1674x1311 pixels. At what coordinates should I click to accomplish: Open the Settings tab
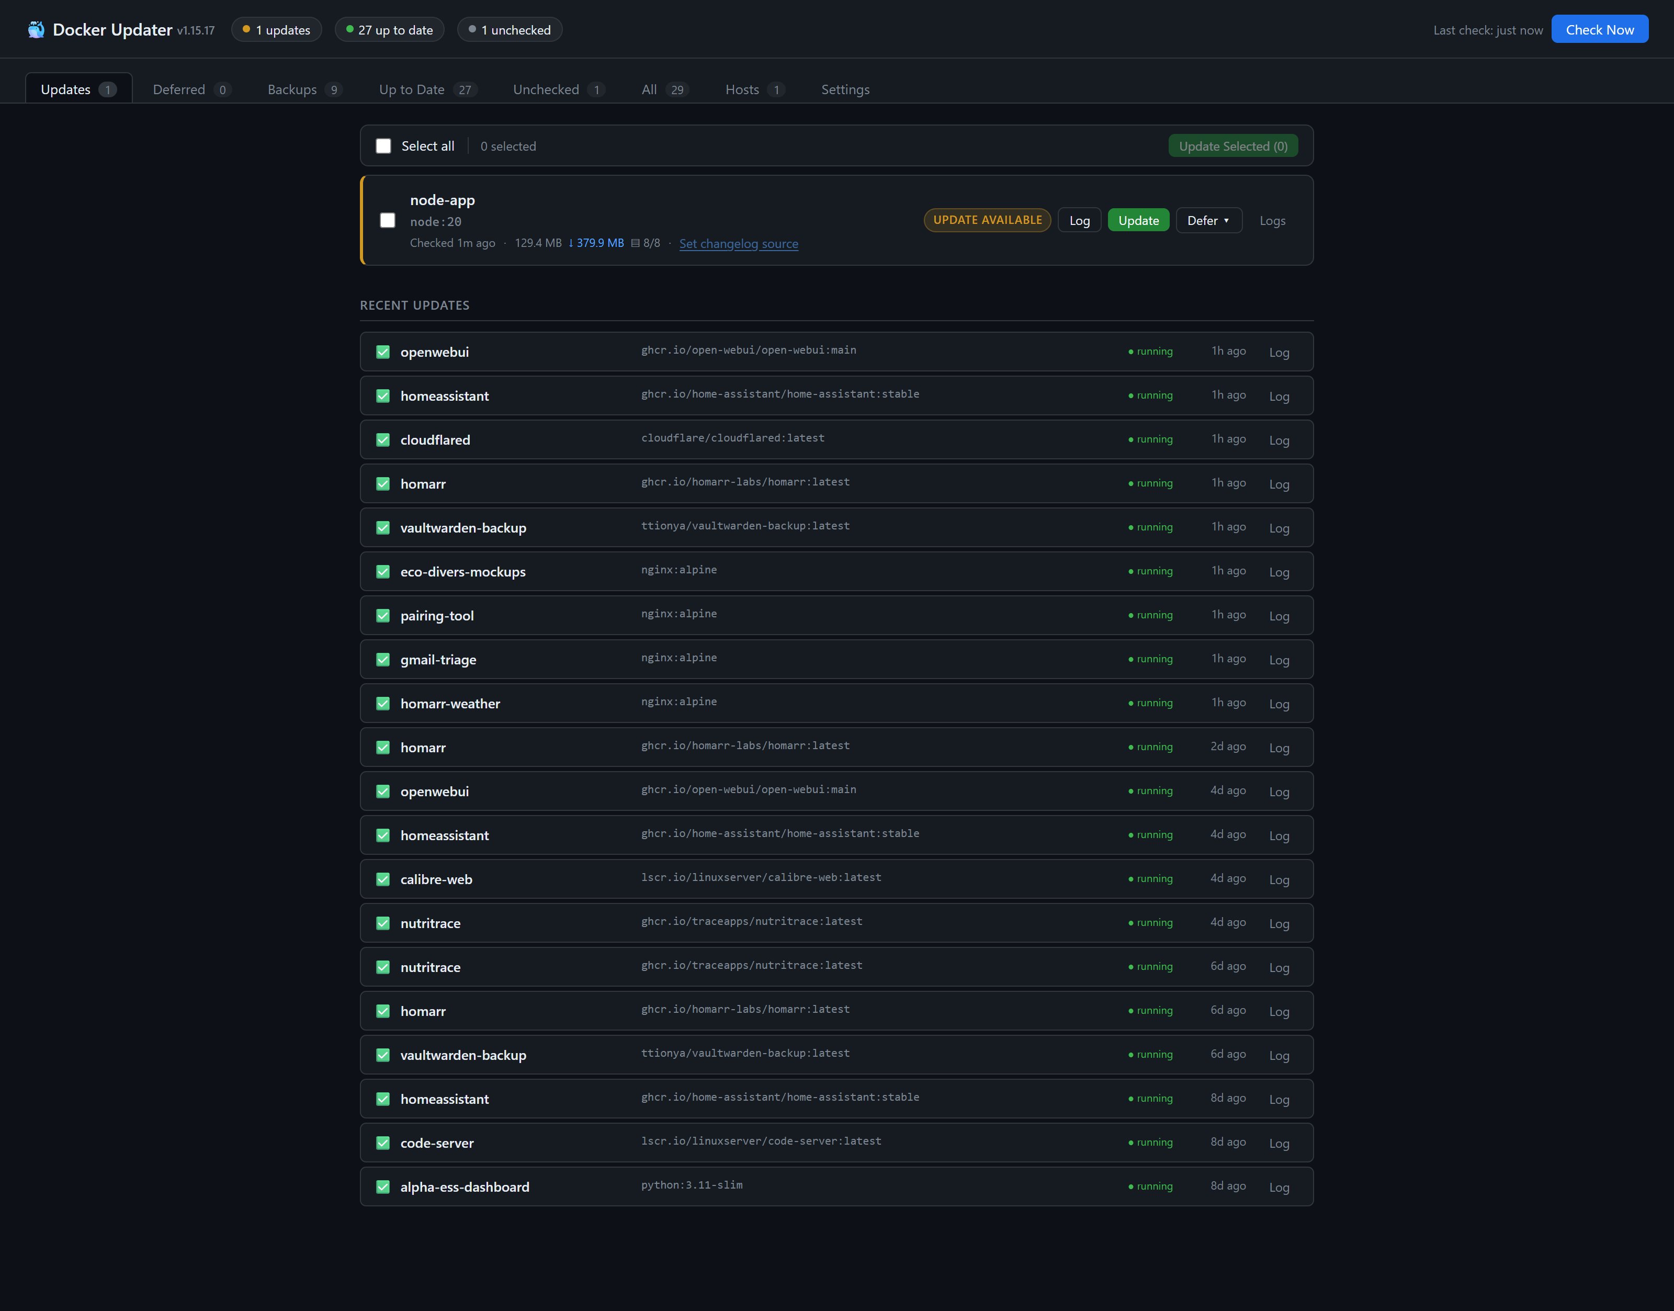845,89
